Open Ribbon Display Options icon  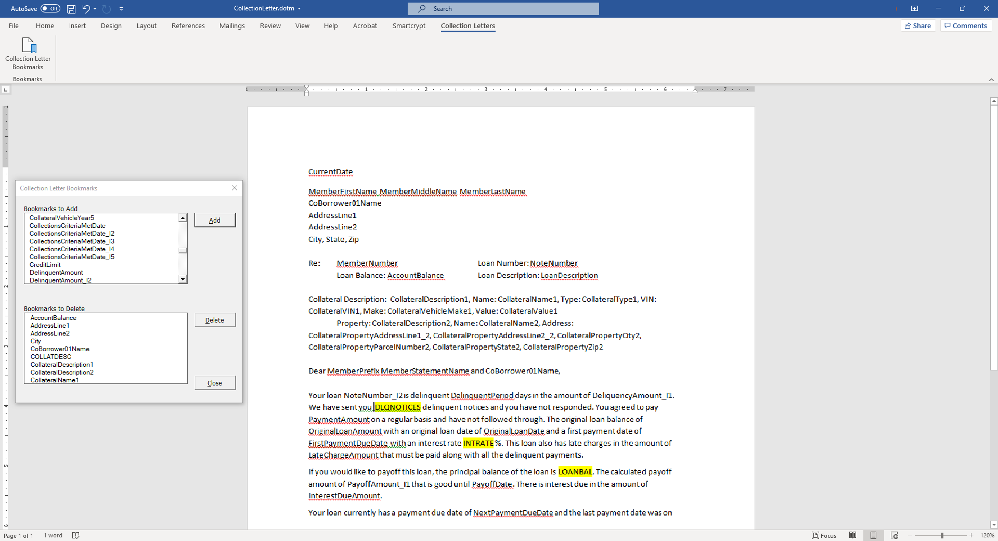[x=914, y=8]
